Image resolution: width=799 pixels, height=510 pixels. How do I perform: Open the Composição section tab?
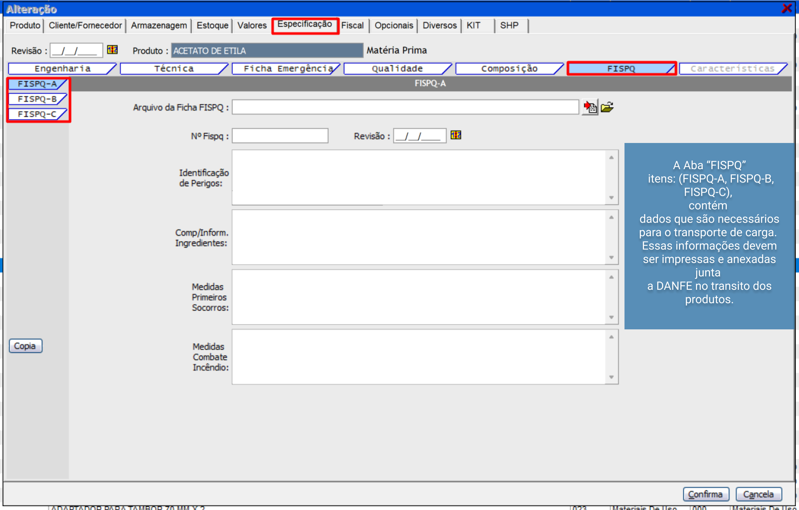tap(509, 69)
